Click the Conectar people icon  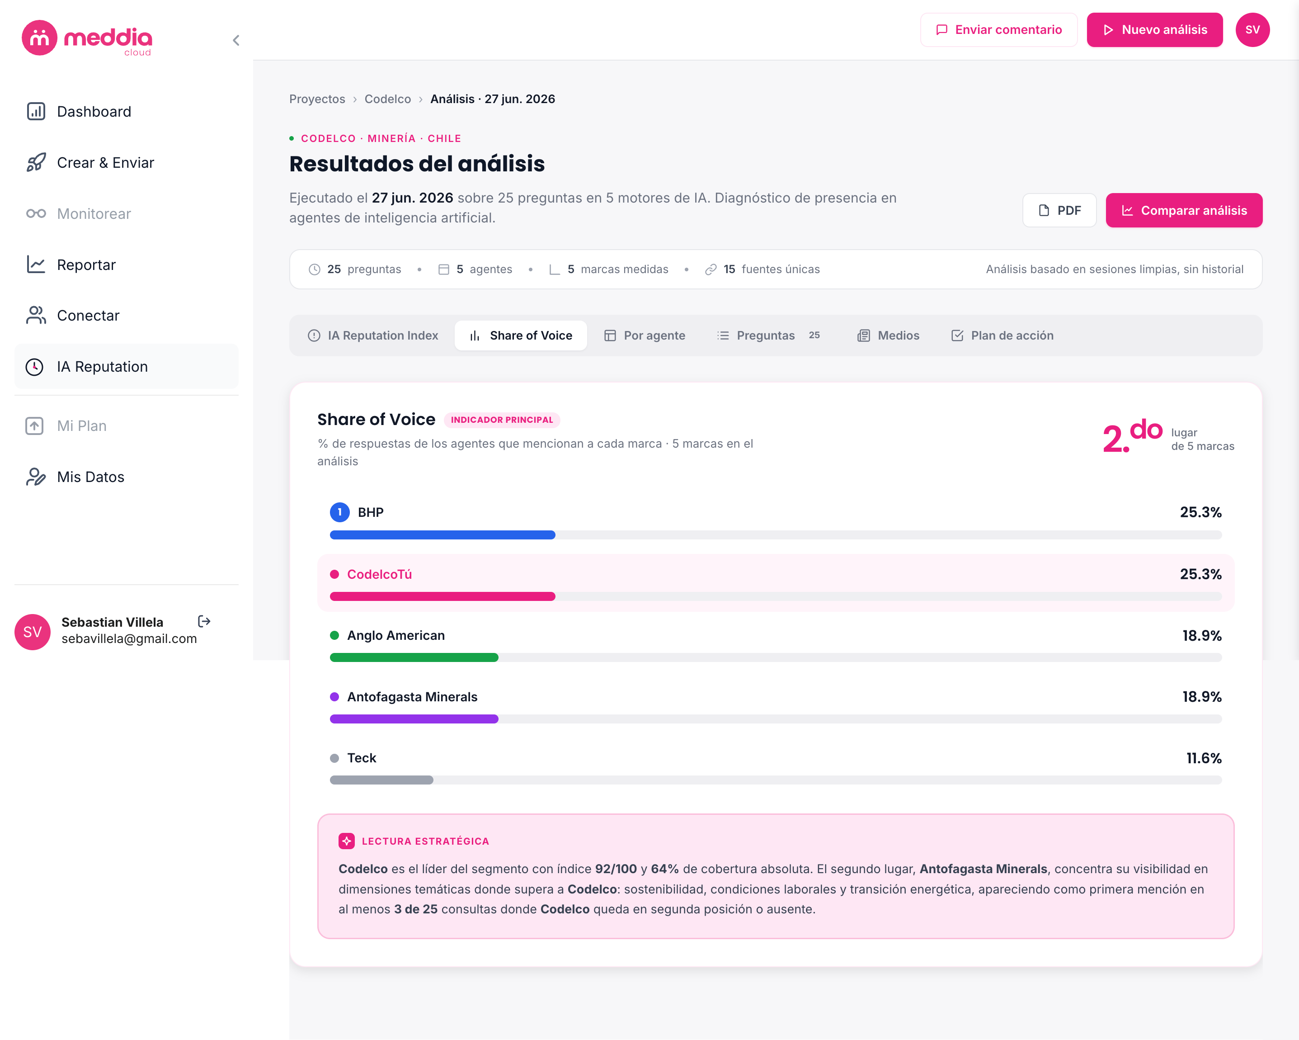[36, 315]
